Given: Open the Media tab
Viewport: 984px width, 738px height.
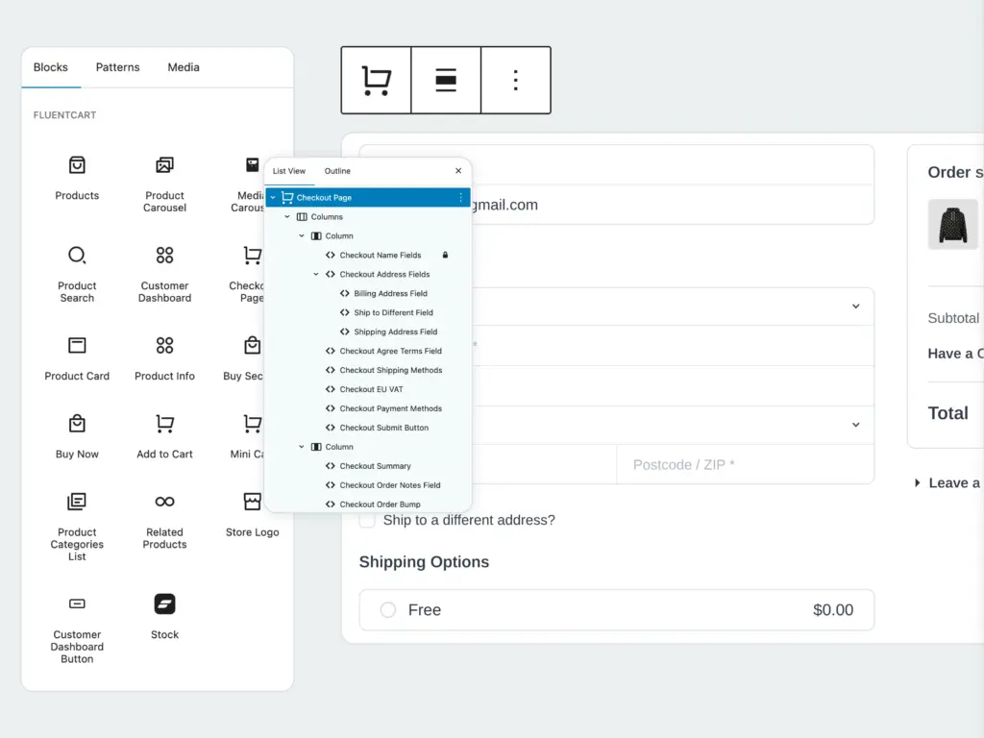Looking at the screenshot, I should [184, 67].
